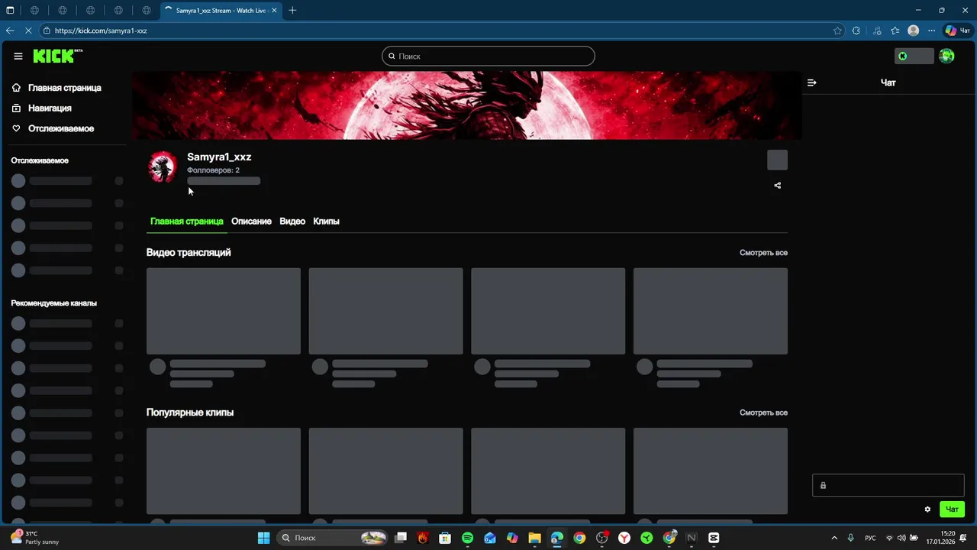Click Смотреть все for Видео трансляций

pos(763,253)
